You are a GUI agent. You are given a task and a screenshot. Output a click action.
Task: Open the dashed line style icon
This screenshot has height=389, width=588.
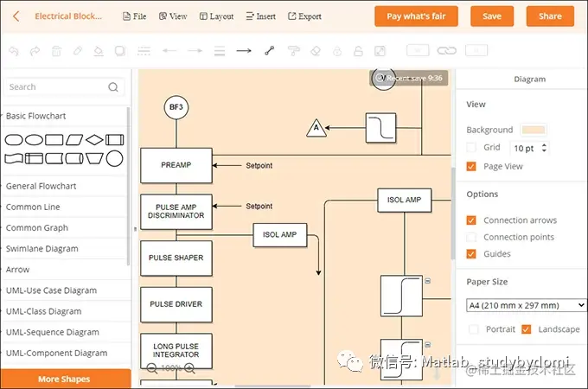point(144,51)
